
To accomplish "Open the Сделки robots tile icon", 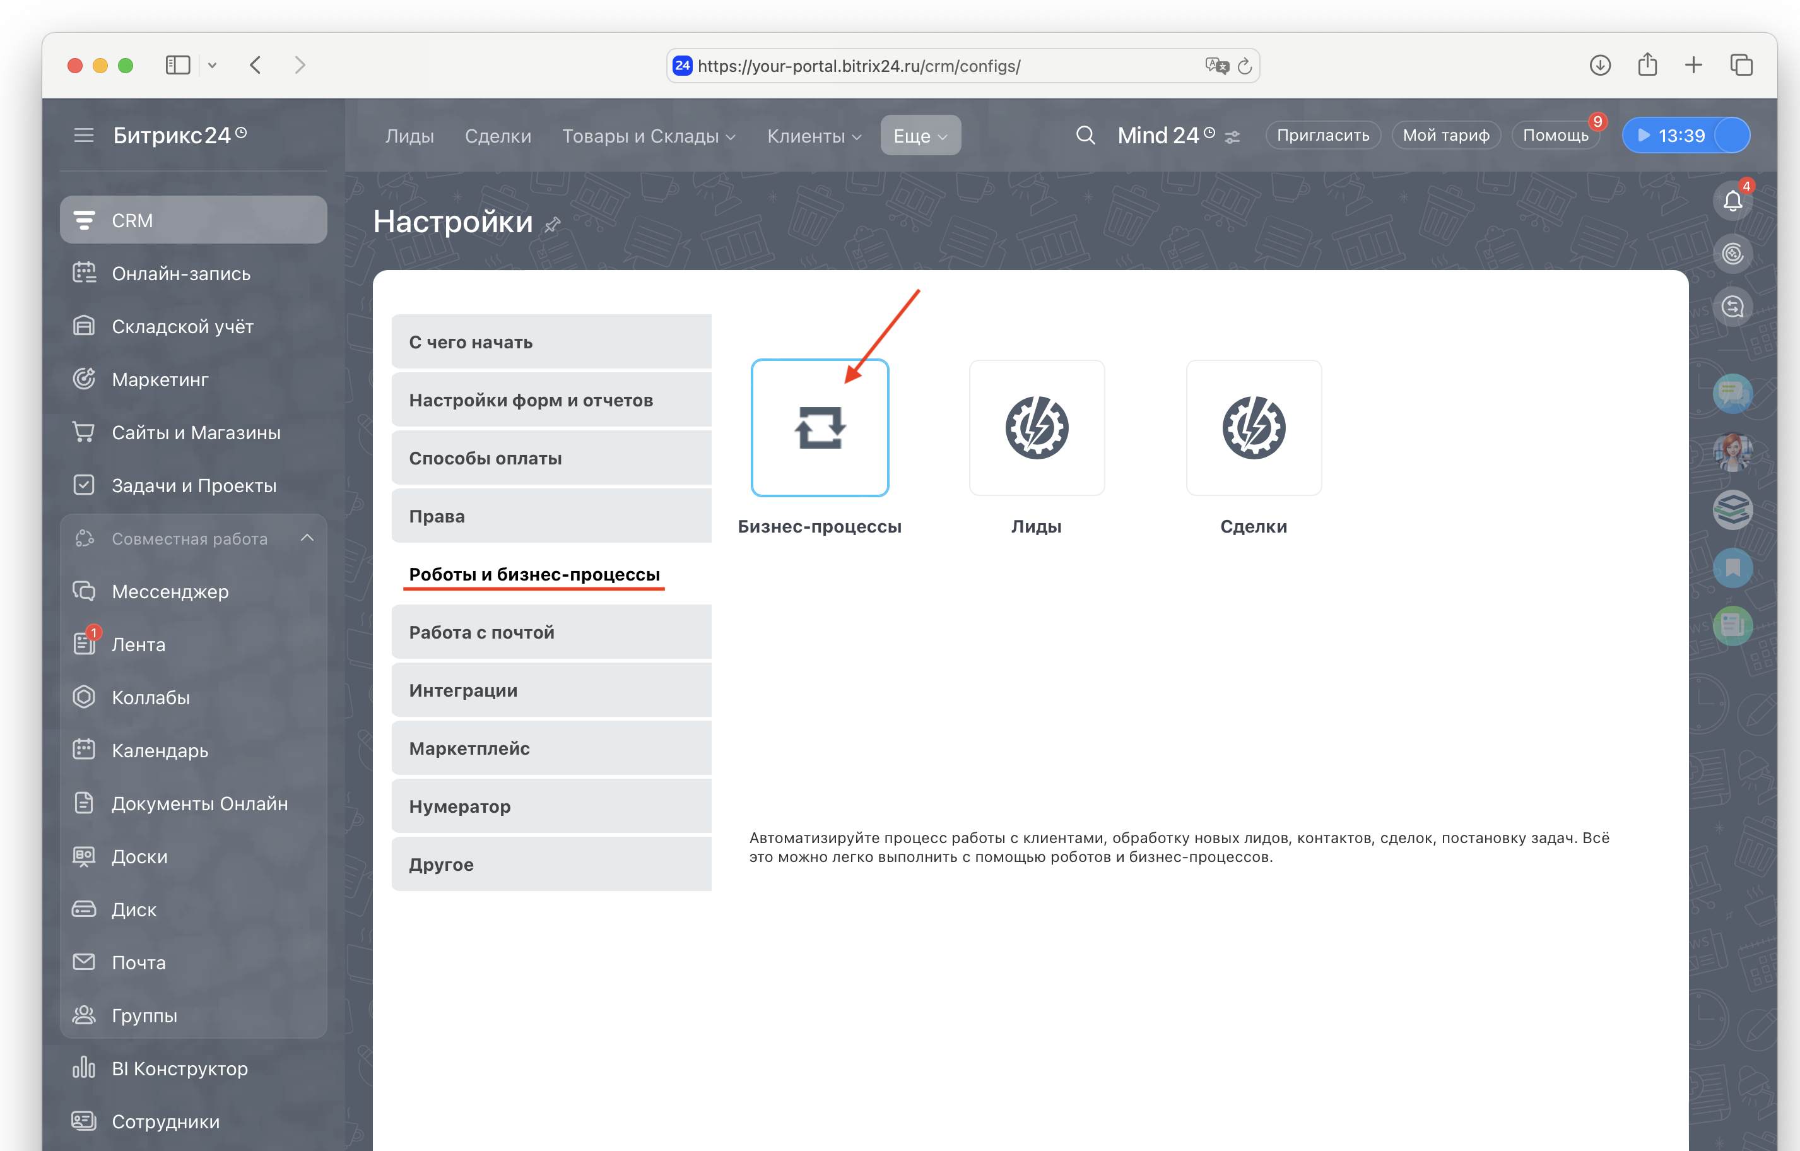I will coord(1253,428).
